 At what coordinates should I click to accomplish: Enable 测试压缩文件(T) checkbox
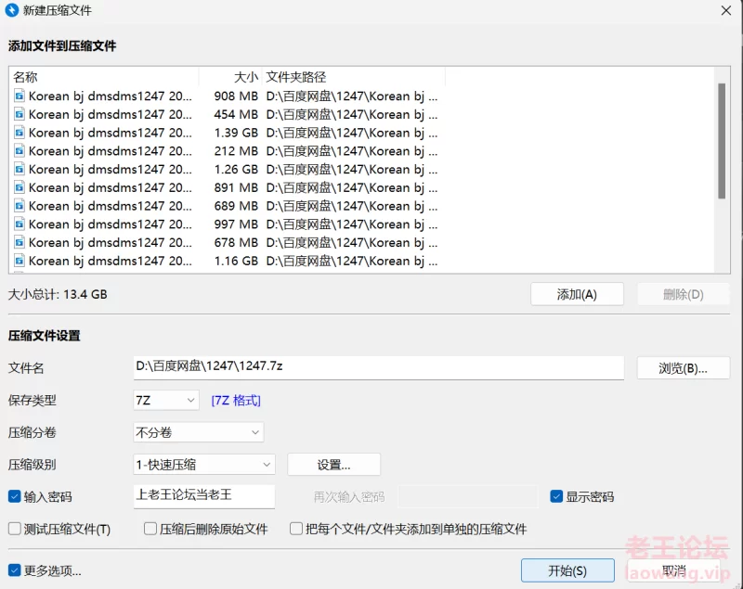[14, 529]
